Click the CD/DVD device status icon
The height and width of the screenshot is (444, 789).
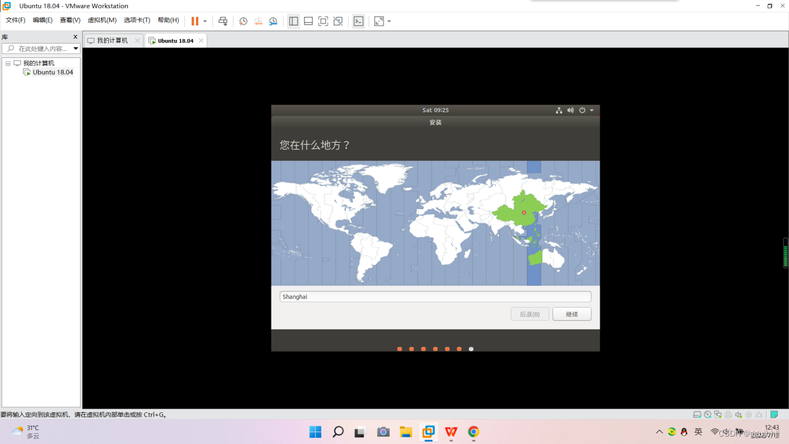pyautogui.click(x=708, y=415)
